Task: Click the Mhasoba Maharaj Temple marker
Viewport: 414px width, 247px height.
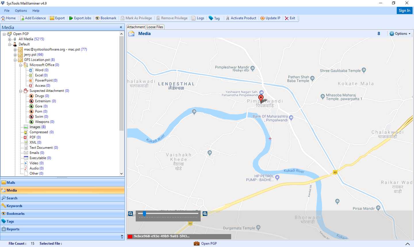Action: point(323,96)
